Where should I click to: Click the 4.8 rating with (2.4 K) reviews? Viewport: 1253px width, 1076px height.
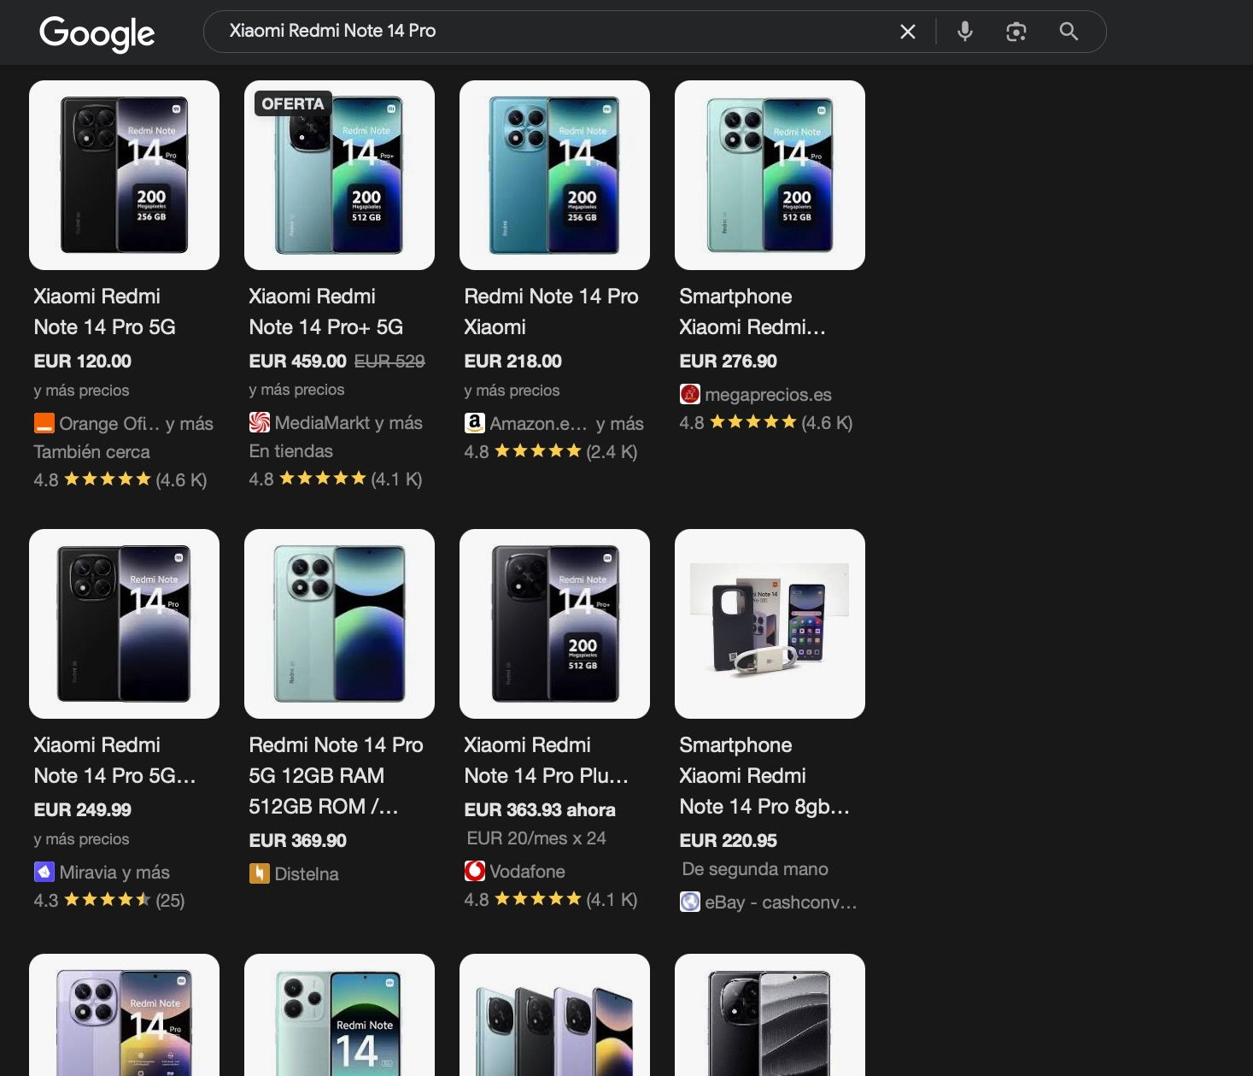[551, 452]
